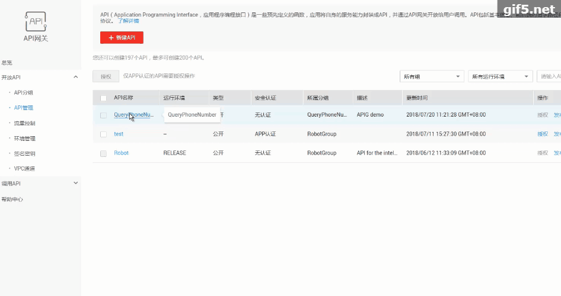Click the 2018/06/12 11:33:09 timestamp
Viewport: 561px width, 296px height.
(x=446, y=153)
